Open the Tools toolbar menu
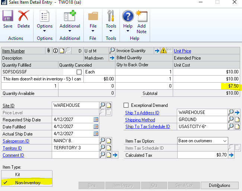Screen dimensions: 242x191 point(111,21)
